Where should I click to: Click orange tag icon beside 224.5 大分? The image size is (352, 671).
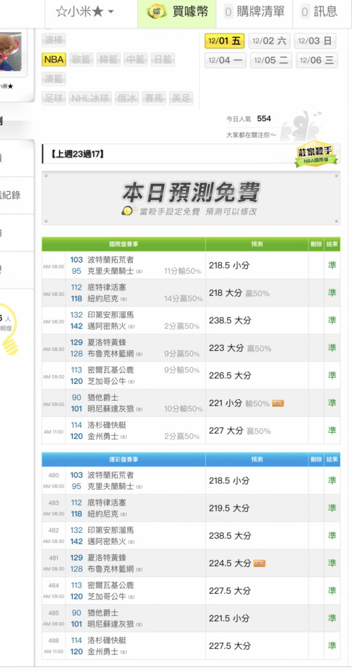click(259, 564)
